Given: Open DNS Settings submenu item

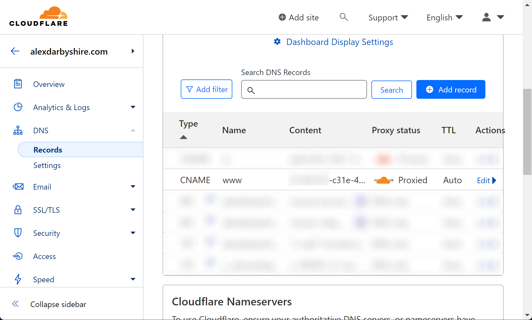Looking at the screenshot, I should point(47,165).
